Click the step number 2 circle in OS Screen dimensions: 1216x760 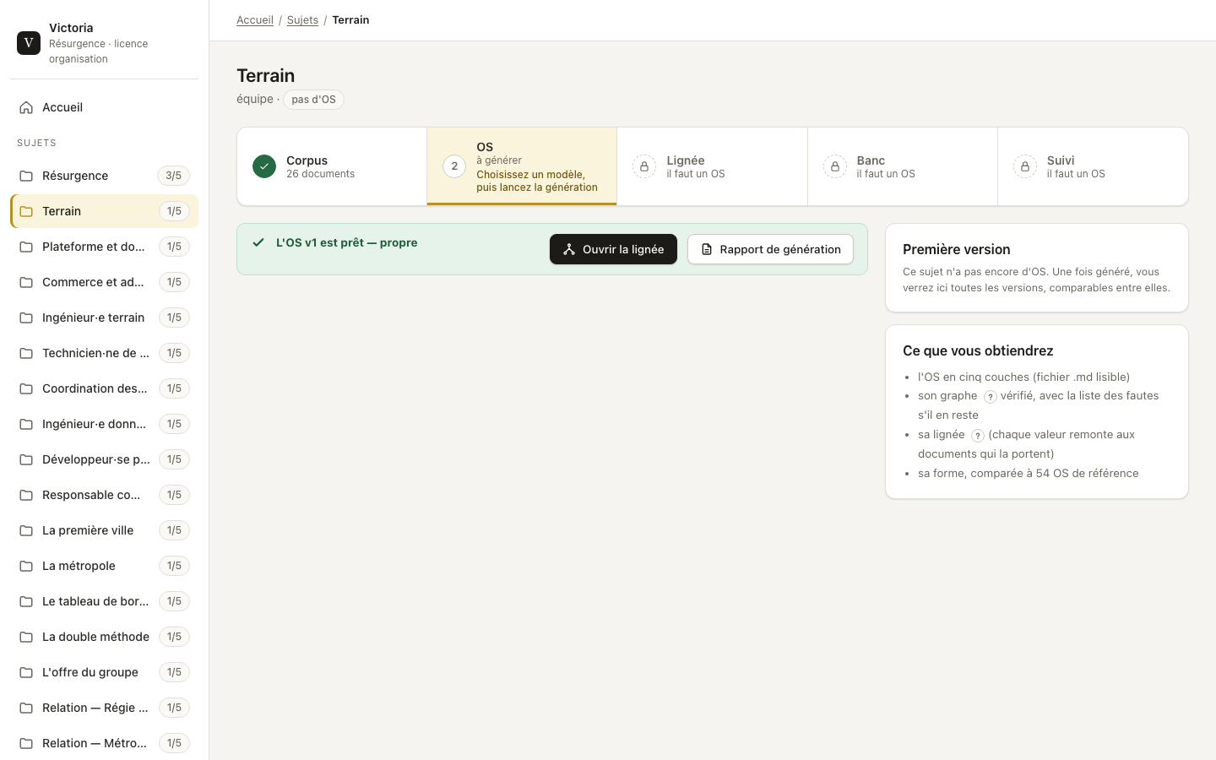coord(454,166)
